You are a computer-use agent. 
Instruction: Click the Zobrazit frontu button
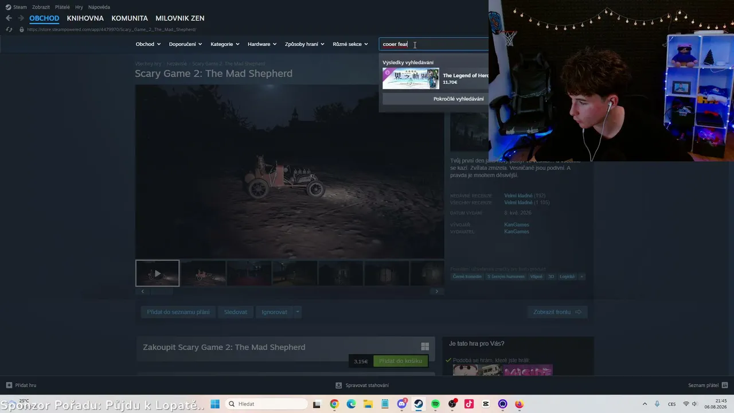point(557,312)
